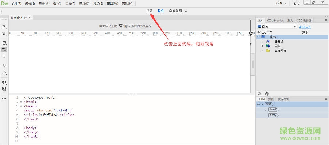The width and height of the screenshot is (329, 145).
Task: Open the 编辑(E) menu
Action: point(30,4)
